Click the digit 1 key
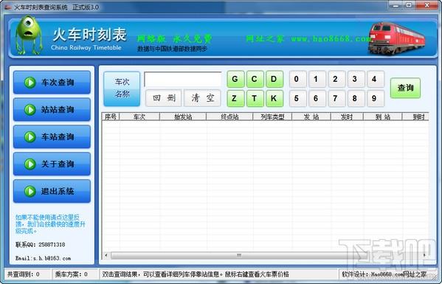This screenshot has width=442, height=284. coord(317,79)
